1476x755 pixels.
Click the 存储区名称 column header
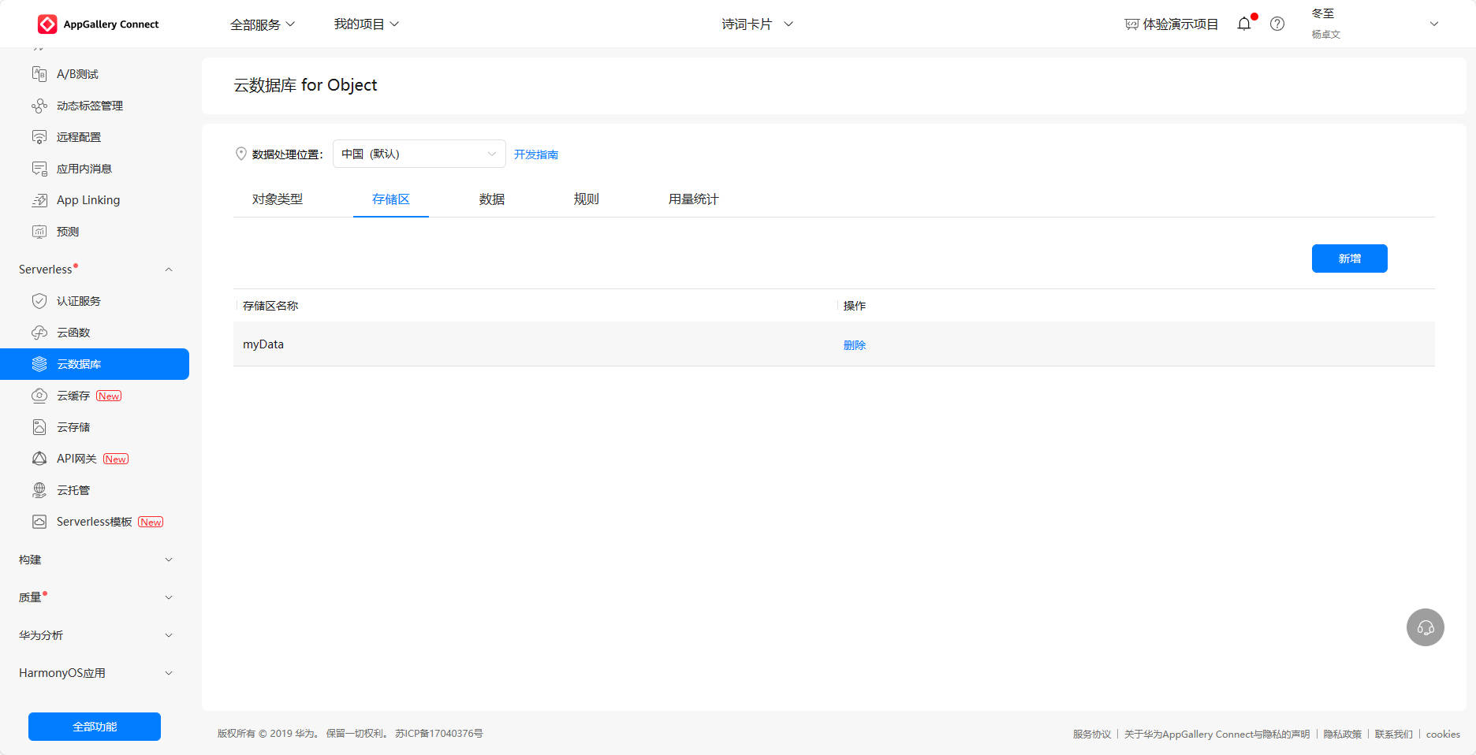pos(270,306)
